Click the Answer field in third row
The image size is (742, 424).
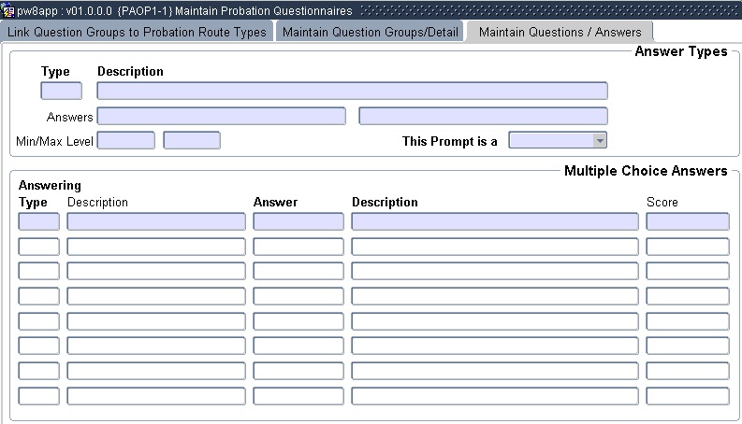click(298, 271)
